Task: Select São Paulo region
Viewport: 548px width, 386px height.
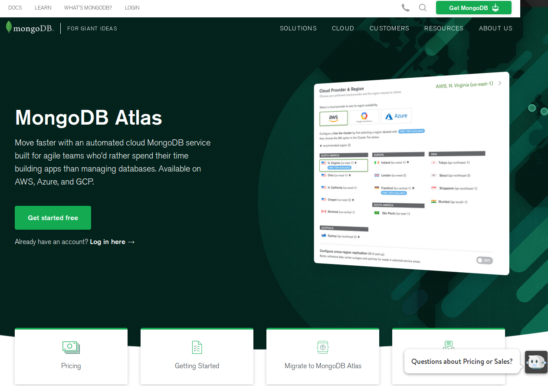Action: 392,213
